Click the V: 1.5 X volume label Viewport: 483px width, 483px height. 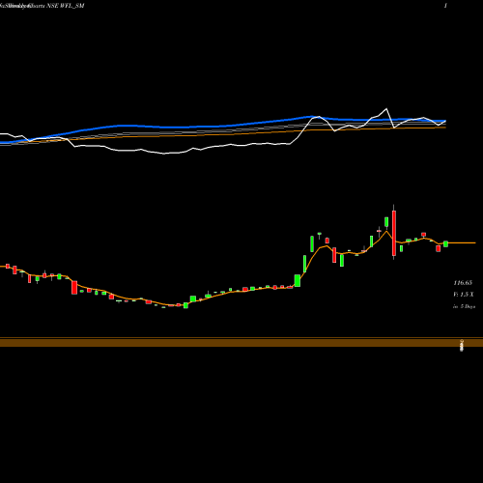pos(464,295)
